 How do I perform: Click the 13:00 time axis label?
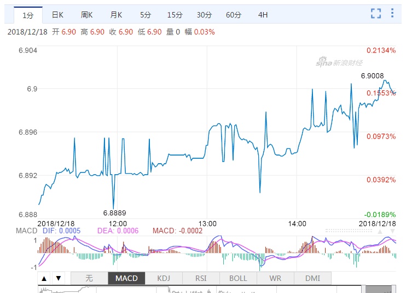point(207,223)
